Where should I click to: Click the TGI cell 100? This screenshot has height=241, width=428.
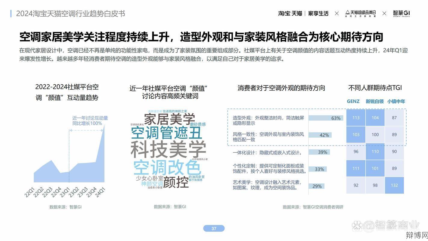pyautogui.click(x=375, y=135)
